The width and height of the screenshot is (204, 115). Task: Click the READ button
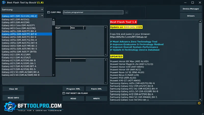(73, 98)
